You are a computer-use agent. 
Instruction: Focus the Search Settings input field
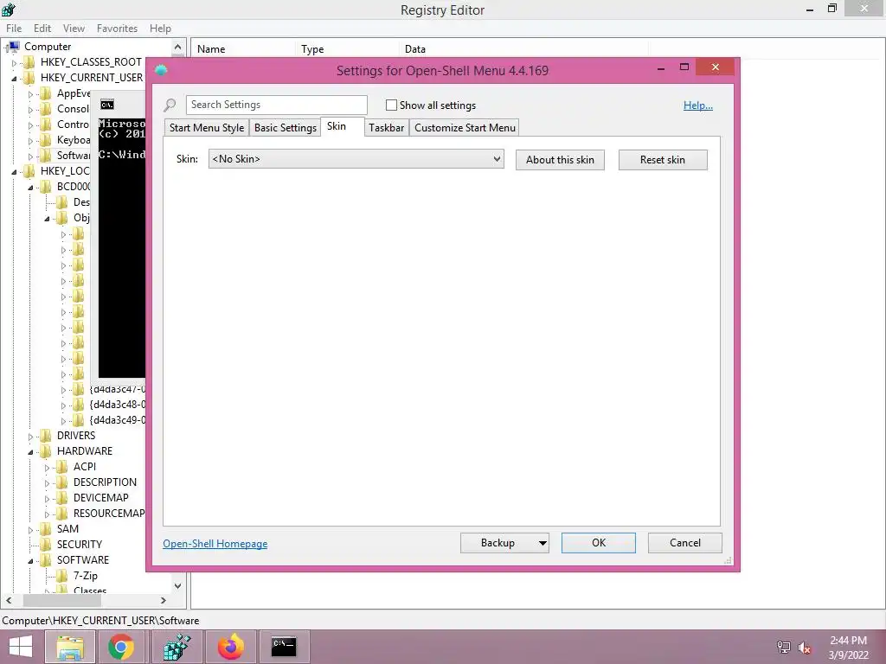pos(276,105)
